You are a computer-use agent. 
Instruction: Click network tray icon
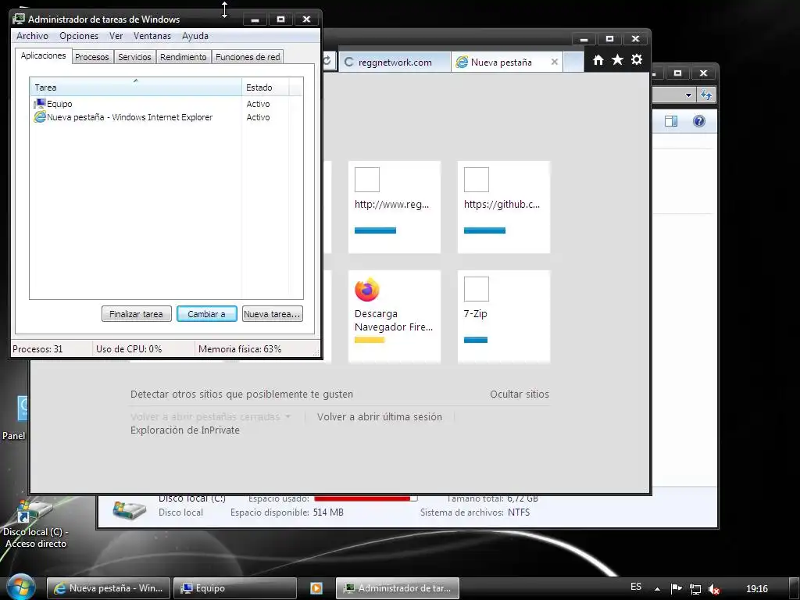click(x=695, y=589)
